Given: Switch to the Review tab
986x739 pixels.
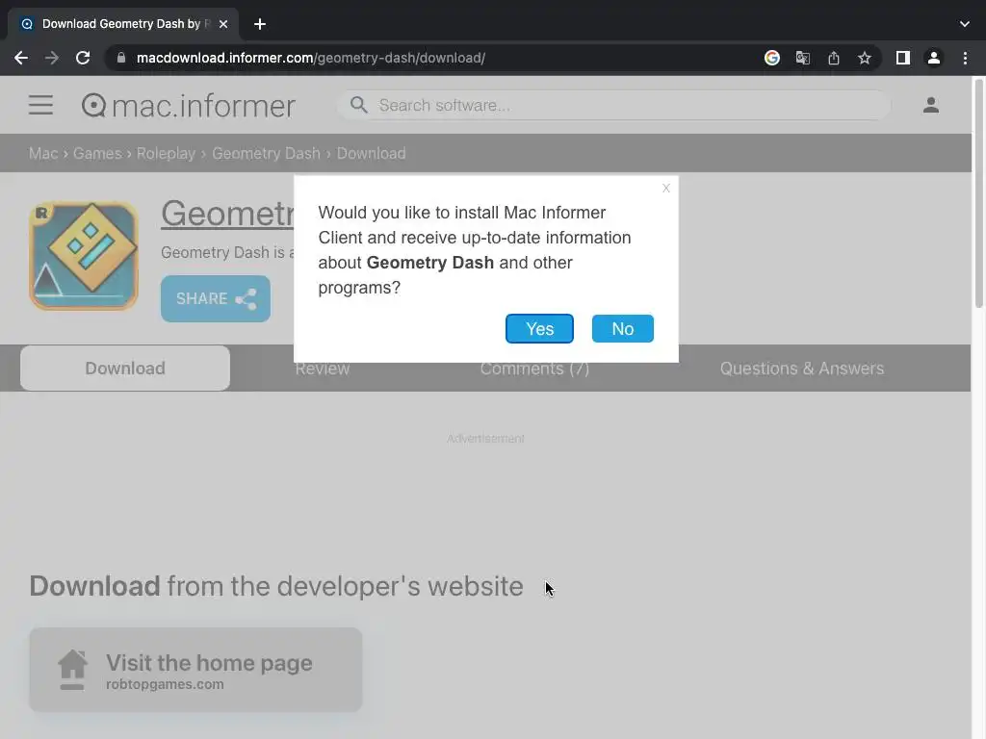Looking at the screenshot, I should pos(322,369).
